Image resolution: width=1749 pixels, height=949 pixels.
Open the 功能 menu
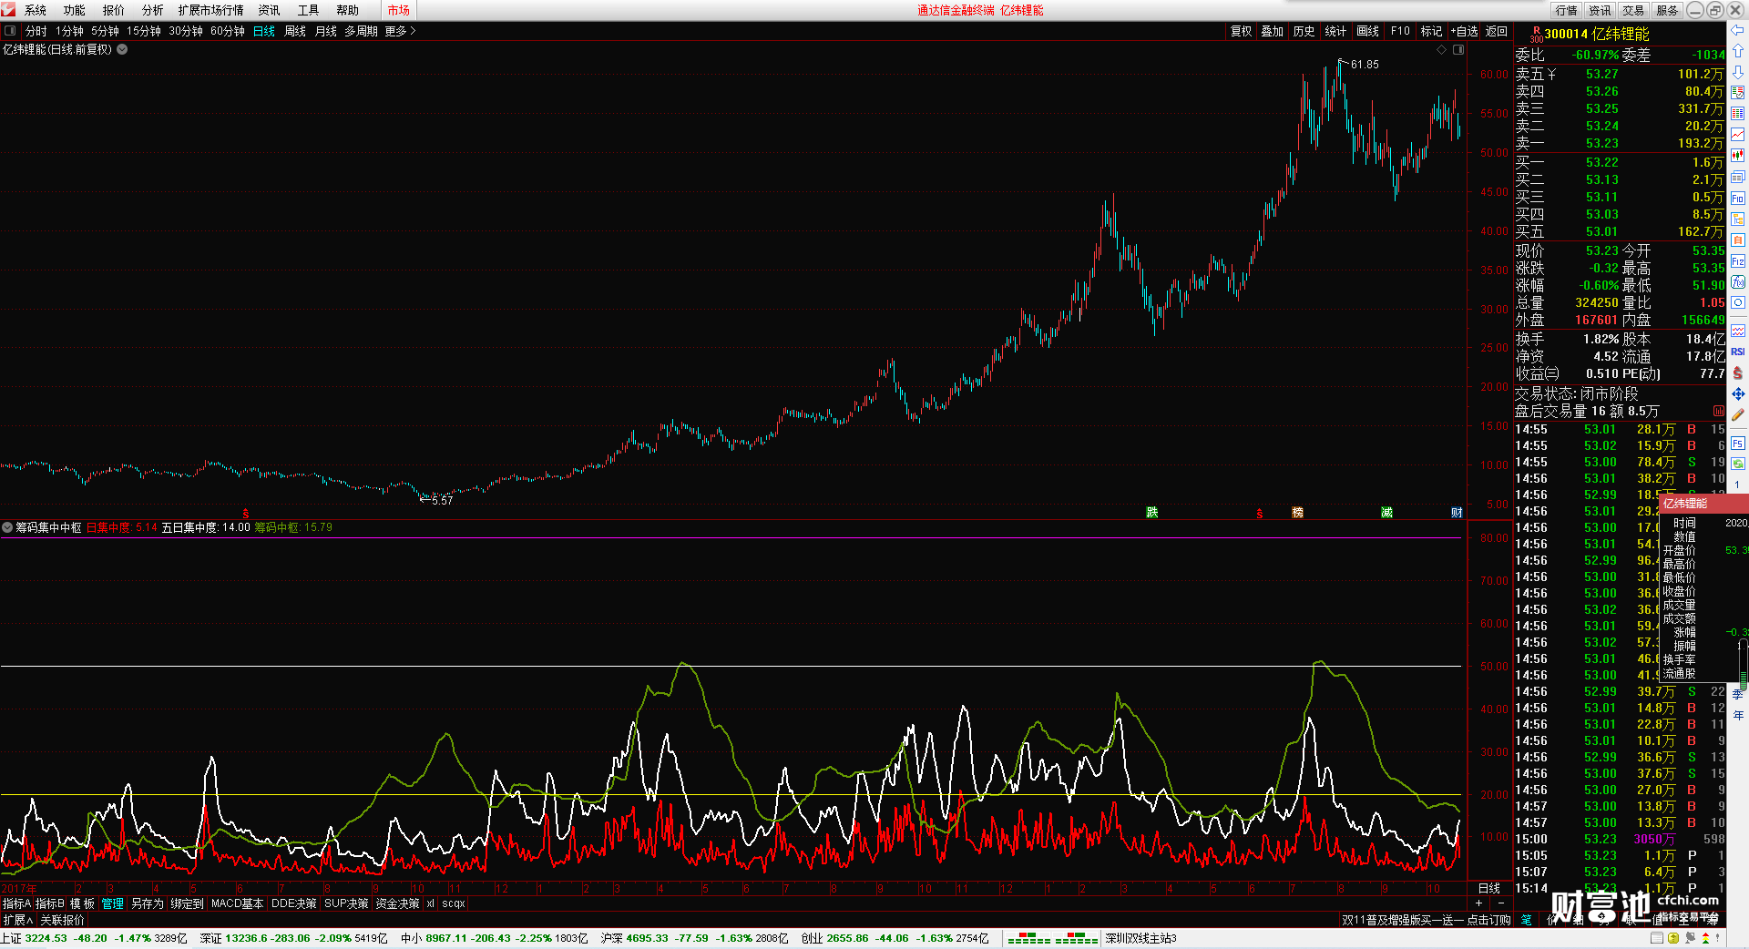click(x=75, y=10)
